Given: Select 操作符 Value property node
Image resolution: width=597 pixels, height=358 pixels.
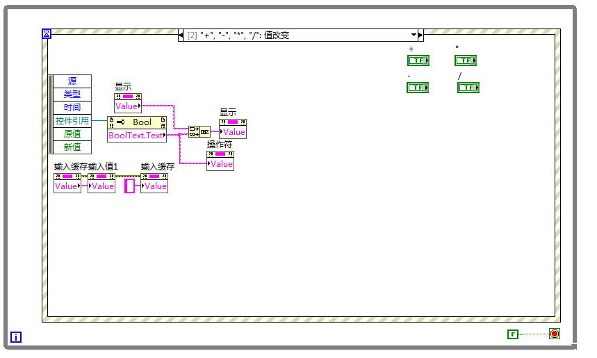Looking at the screenshot, I should (x=220, y=161).
